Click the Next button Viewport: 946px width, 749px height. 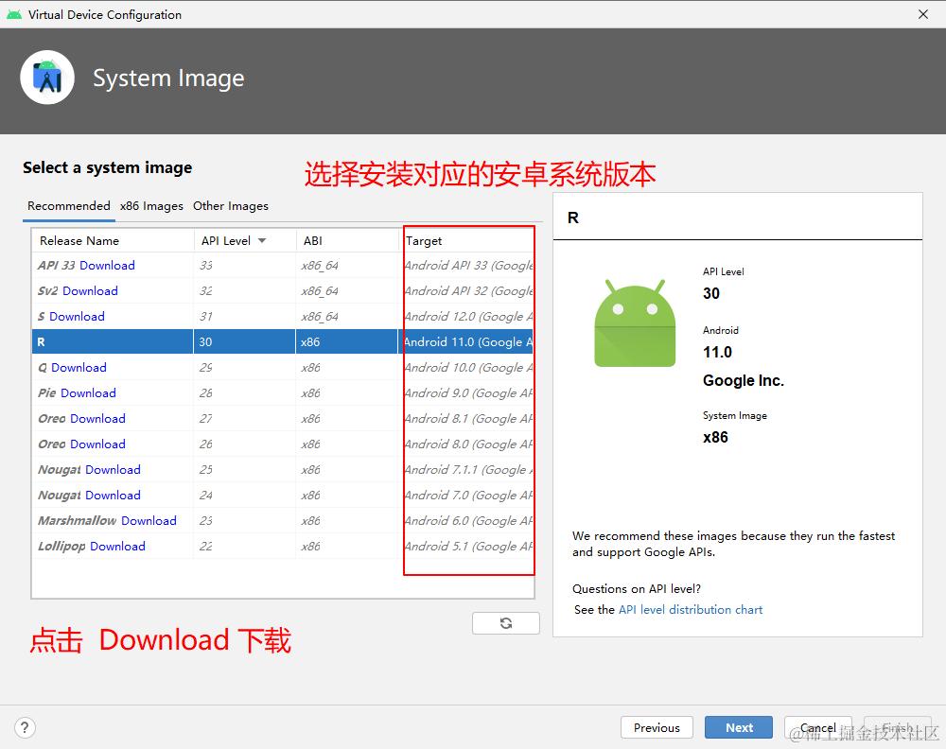pyautogui.click(x=739, y=727)
